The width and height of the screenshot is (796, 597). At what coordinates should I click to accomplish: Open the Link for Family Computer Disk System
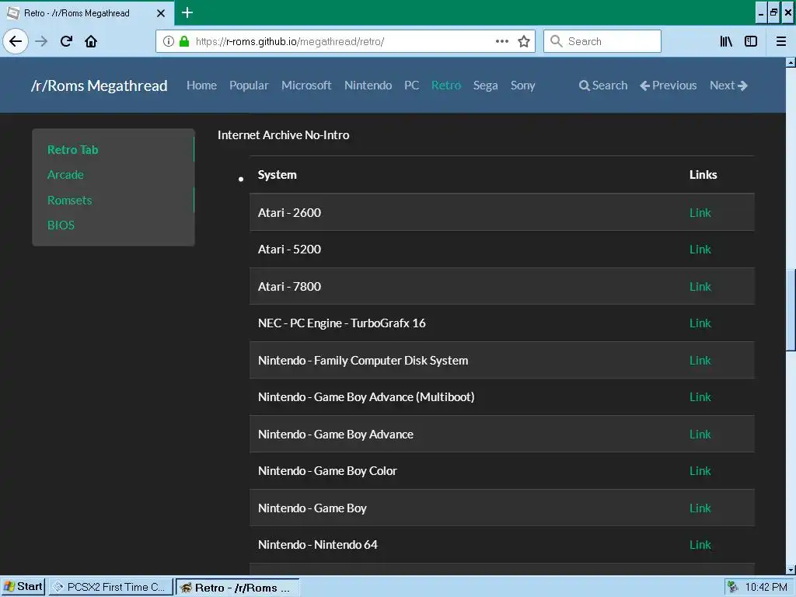(x=700, y=361)
